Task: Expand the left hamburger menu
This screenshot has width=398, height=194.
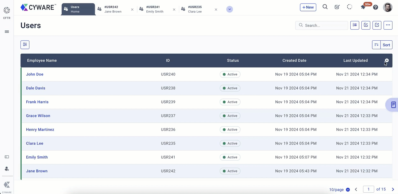Action: coord(7,32)
